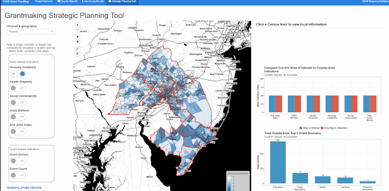Screen dimensions: 389x191
Task: Click the CV19 Grant Funding title link
Action: (18, 1)
